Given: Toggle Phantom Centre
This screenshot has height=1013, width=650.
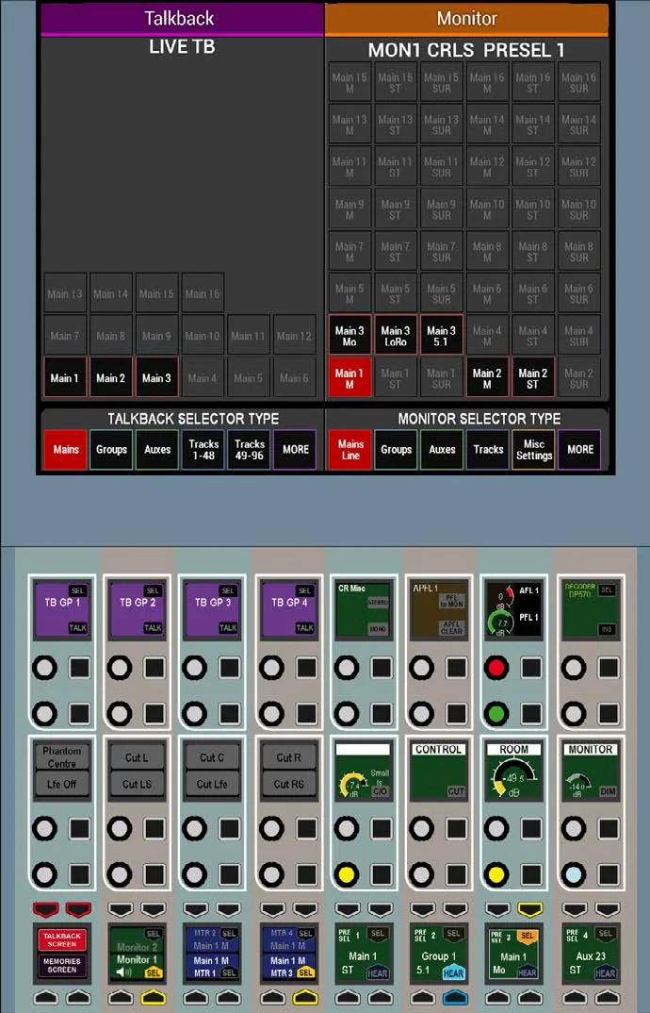Looking at the screenshot, I should (x=62, y=756).
